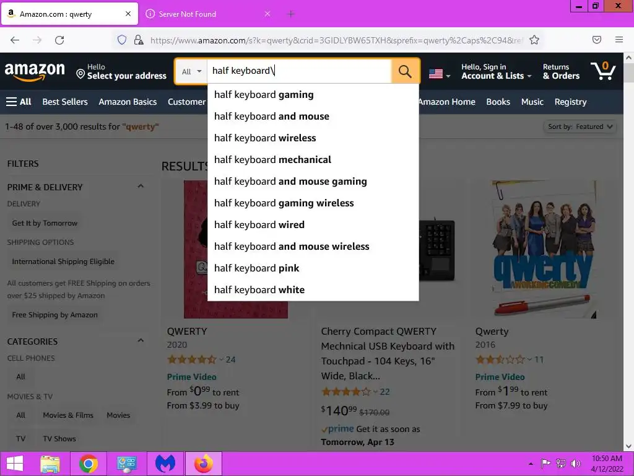Click the site security padlock icon
This screenshot has width=634, height=476.
click(x=139, y=40)
